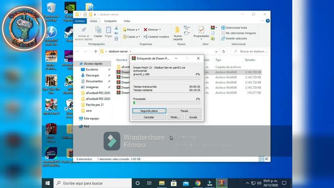This screenshot has height=188, width=334.
Task: Click the Explorer back arrow
Action: [78, 52]
